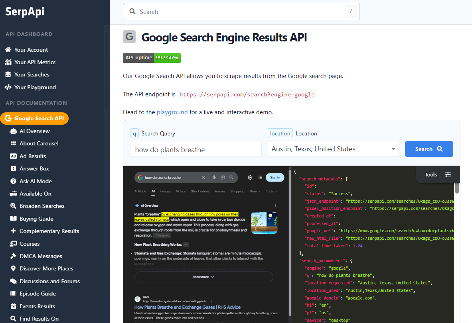Open the playground link
The image size is (472, 323).
click(x=172, y=112)
